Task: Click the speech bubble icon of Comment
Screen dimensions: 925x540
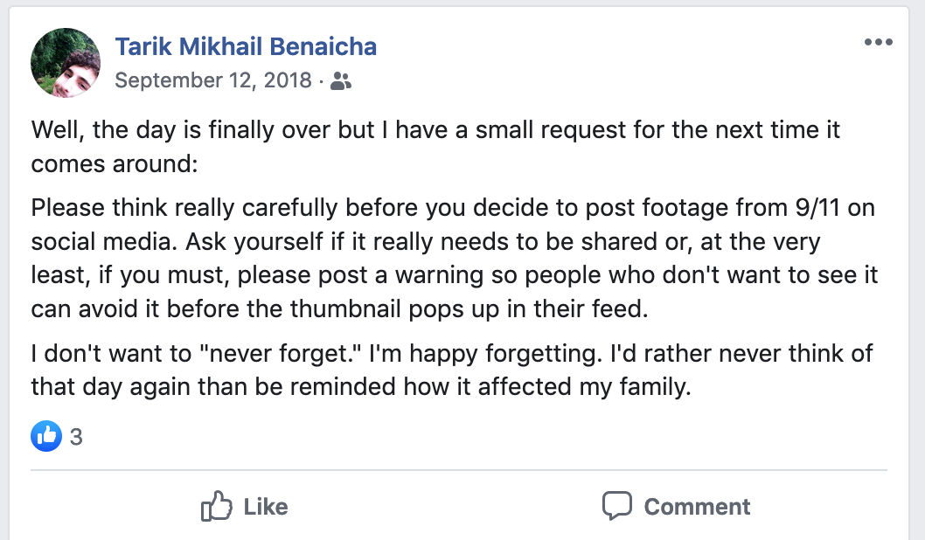Action: click(617, 506)
